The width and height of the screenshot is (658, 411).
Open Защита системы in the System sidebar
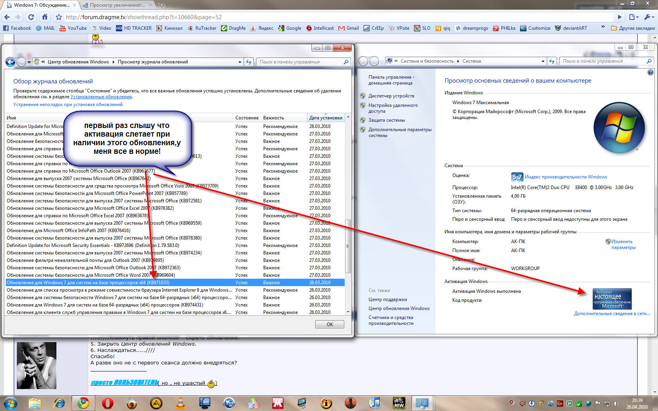387,120
